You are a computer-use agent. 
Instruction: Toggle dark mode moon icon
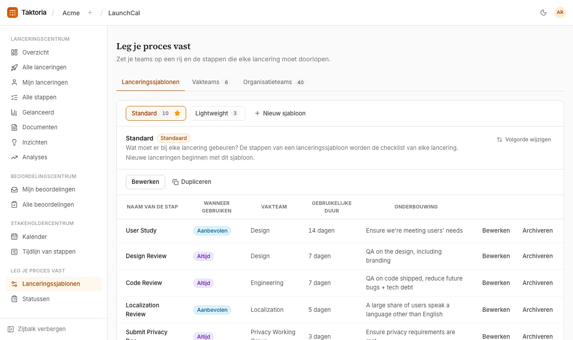(x=543, y=13)
